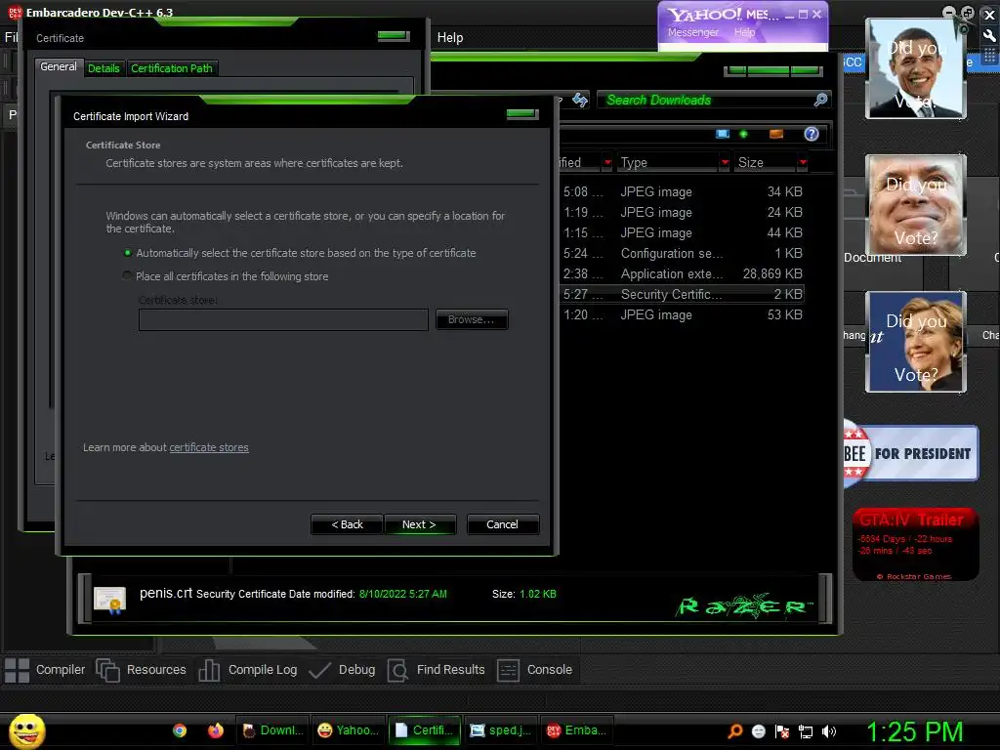Click the 1:25 PM clock

click(x=914, y=731)
